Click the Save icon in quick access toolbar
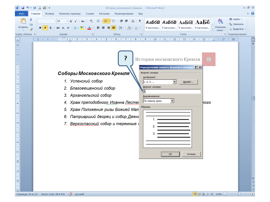This screenshot has height=202, width=270. click(22, 8)
